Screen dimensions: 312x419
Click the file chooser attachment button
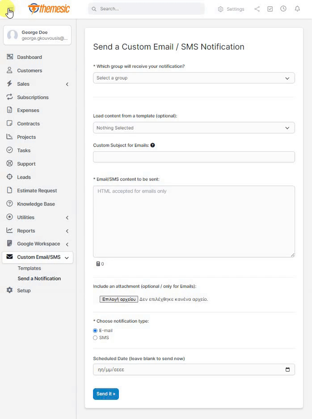coord(119,299)
